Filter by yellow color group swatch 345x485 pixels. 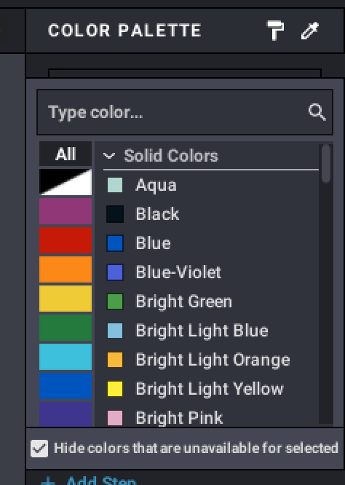(x=66, y=299)
